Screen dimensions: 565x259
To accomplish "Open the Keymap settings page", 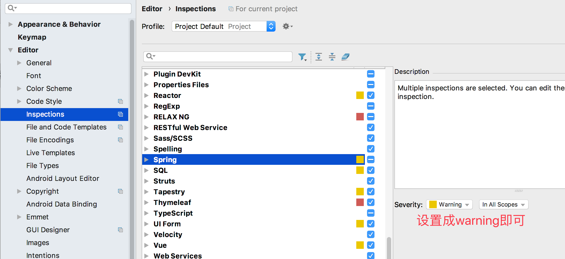I will point(32,37).
